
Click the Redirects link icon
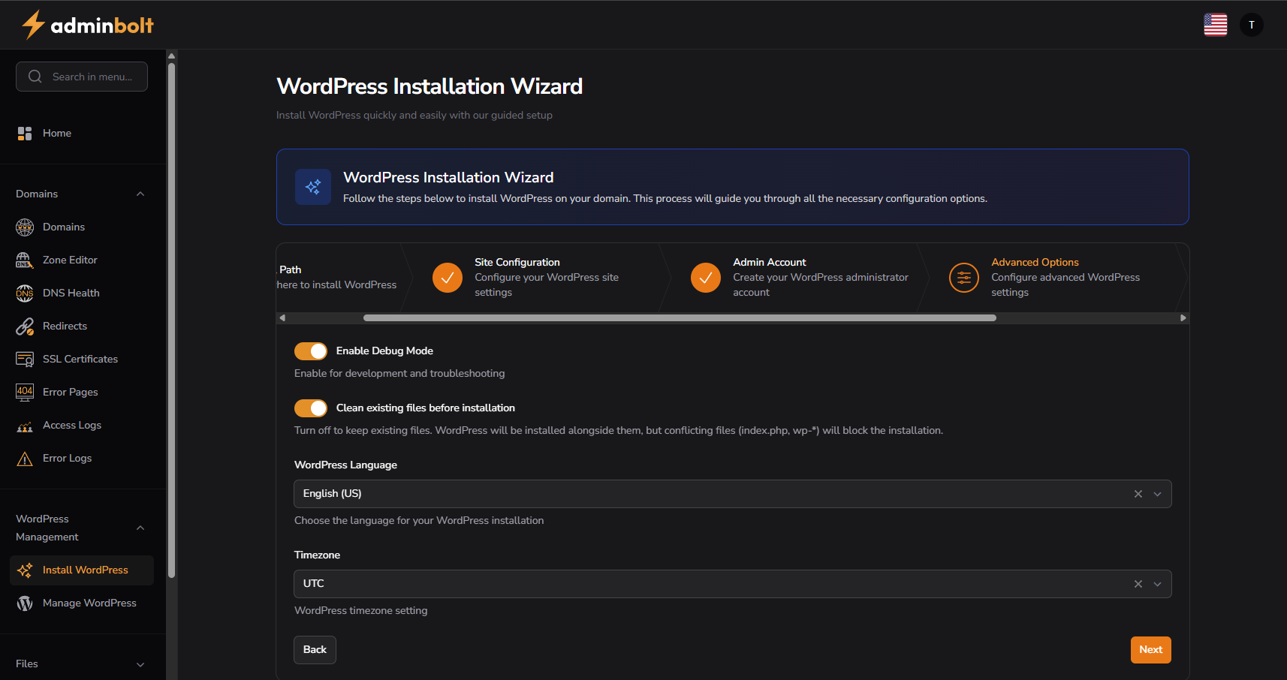pyautogui.click(x=25, y=326)
